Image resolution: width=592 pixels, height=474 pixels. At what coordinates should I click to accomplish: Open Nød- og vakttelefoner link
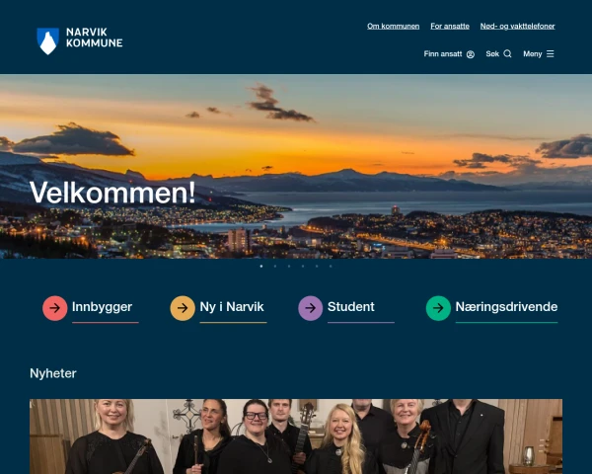click(517, 26)
